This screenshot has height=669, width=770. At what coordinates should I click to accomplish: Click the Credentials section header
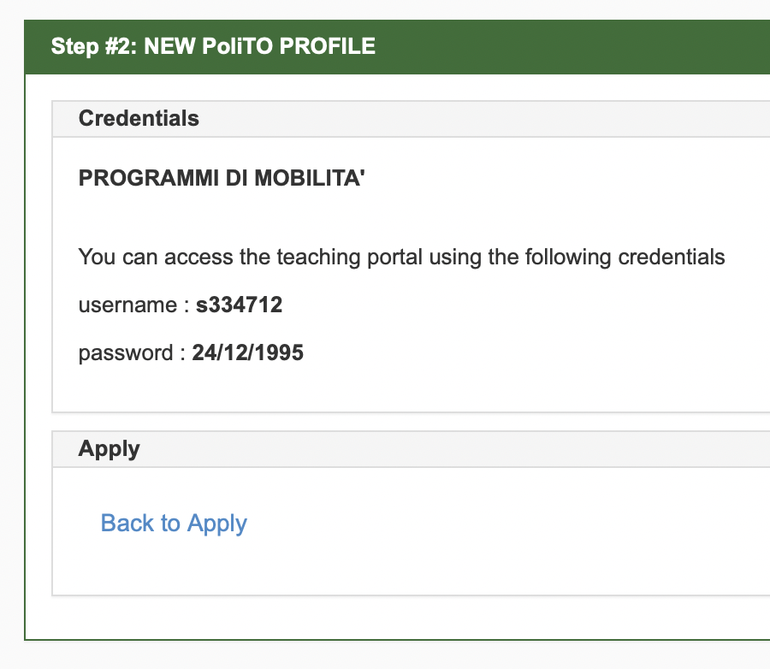pos(139,118)
